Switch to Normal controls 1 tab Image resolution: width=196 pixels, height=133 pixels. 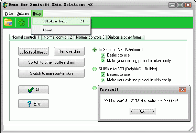(x=25, y=37)
